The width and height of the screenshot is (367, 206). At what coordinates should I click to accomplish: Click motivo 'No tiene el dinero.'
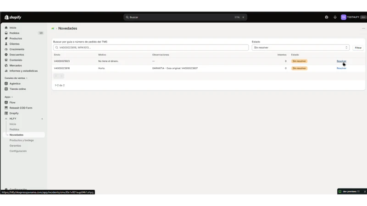[x=108, y=61]
